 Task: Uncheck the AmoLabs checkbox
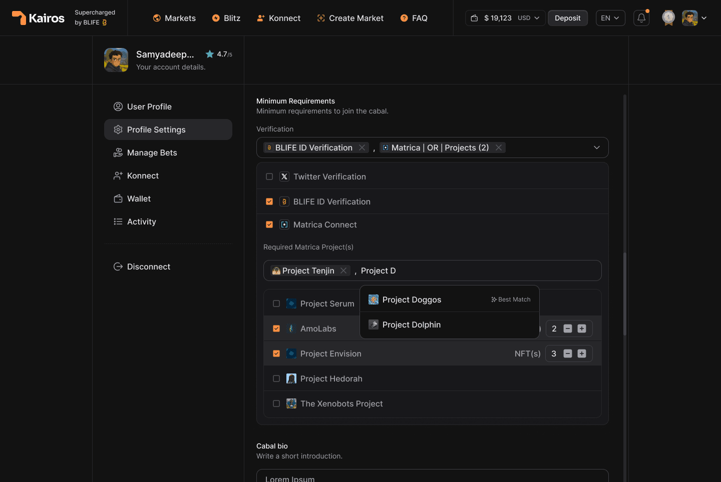pyautogui.click(x=276, y=328)
